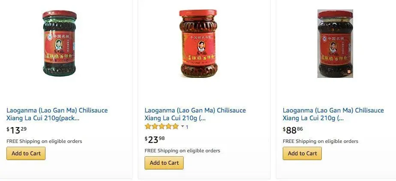Screen dimensions: 396x181
Task: Open the $88.86 Laoganma jar product image
Action: pyautogui.click(x=335, y=44)
